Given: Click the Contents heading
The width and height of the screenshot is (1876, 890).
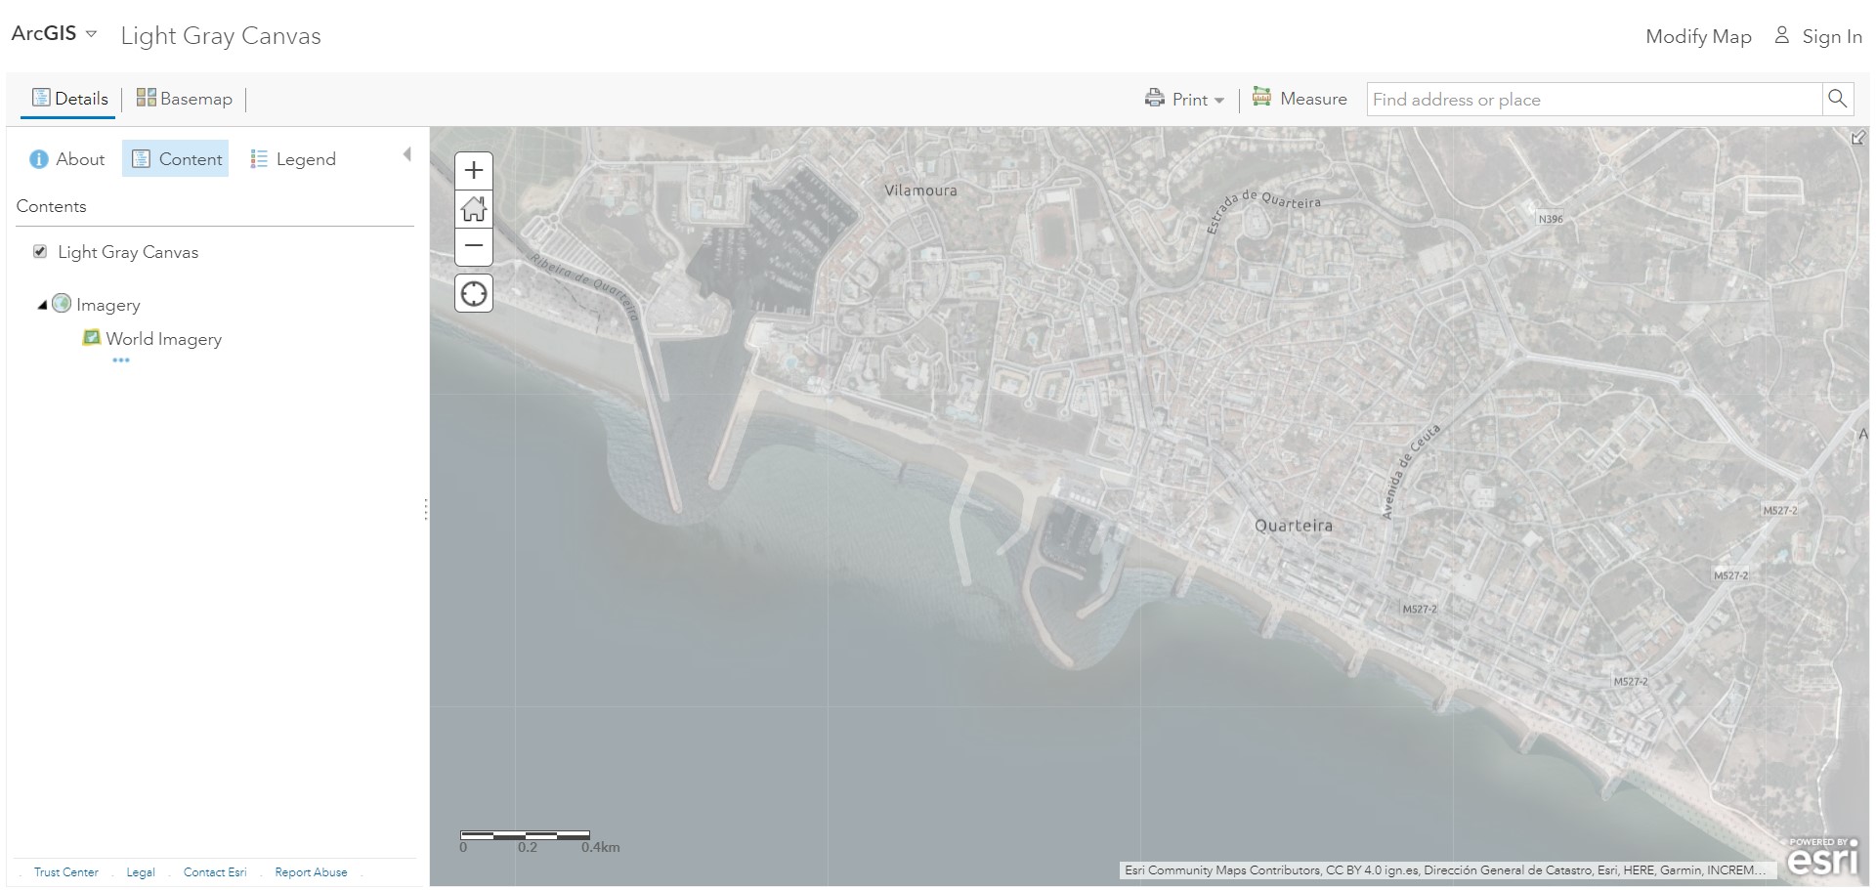Looking at the screenshot, I should [x=52, y=206].
